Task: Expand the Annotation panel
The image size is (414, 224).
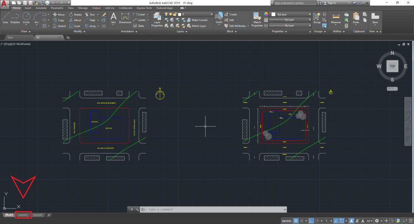Action: [x=129, y=32]
